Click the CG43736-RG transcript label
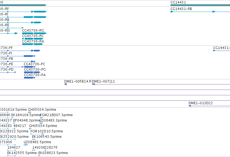The width and height of the screenshot is (230, 157). 33,30
